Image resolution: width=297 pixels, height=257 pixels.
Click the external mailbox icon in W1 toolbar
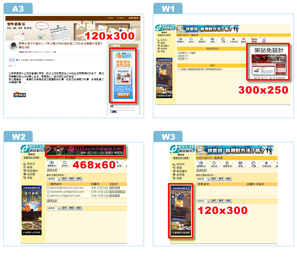(x=233, y=40)
